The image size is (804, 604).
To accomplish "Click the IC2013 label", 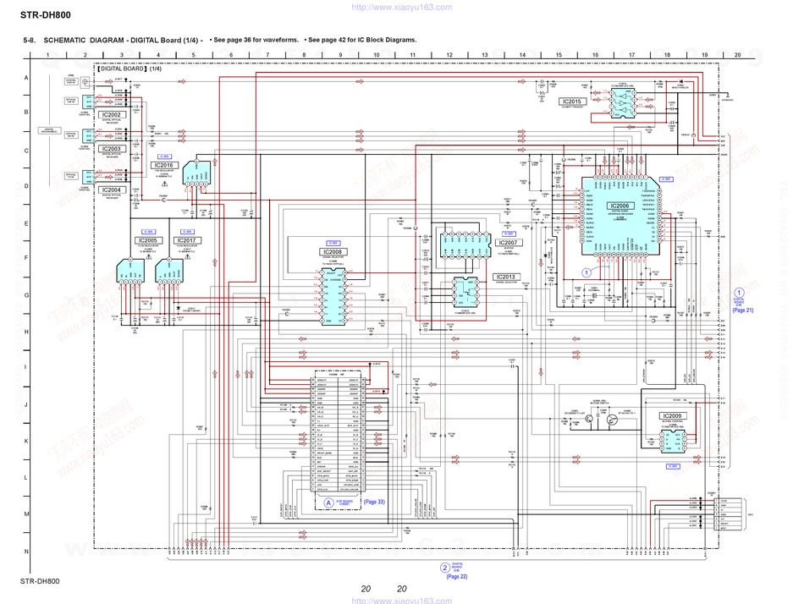I will pos(505,277).
